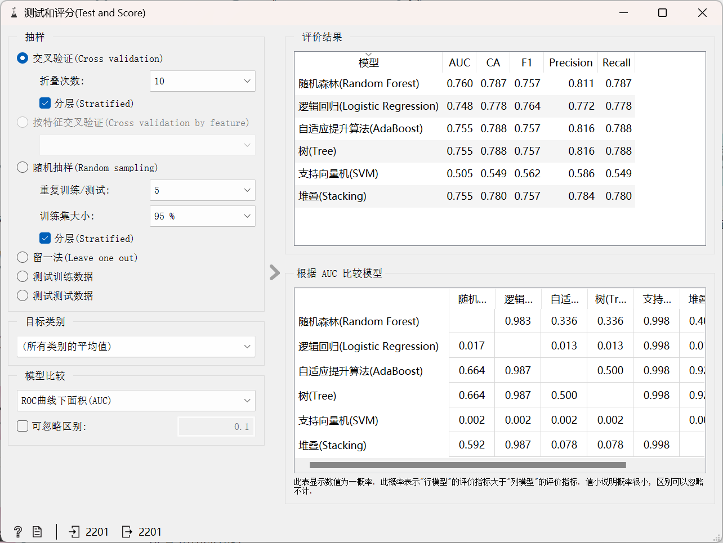Image resolution: width=723 pixels, height=543 pixels.
Task: Click the 自适... column header in comparison table
Action: pos(564,299)
